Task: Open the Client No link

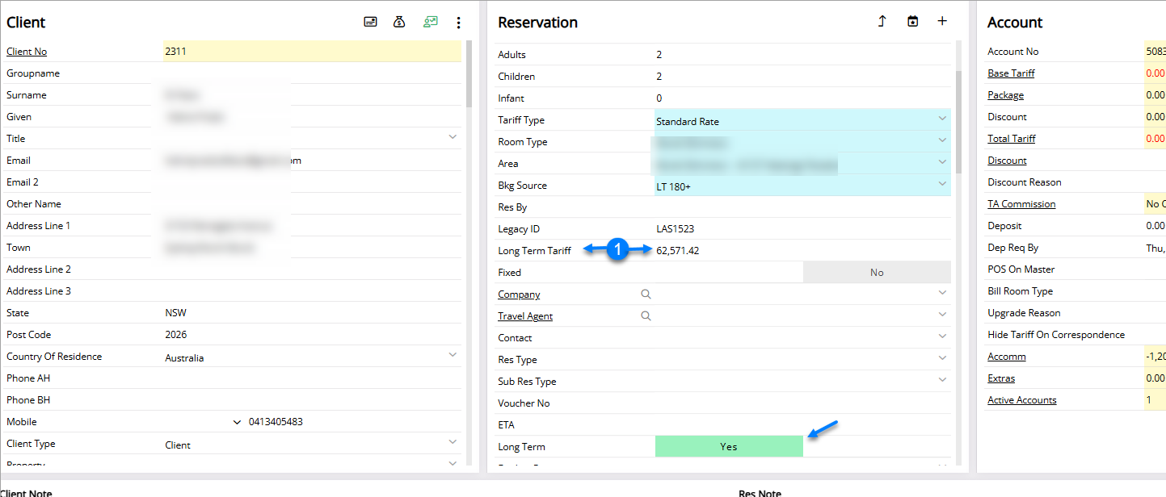Action: [x=27, y=52]
